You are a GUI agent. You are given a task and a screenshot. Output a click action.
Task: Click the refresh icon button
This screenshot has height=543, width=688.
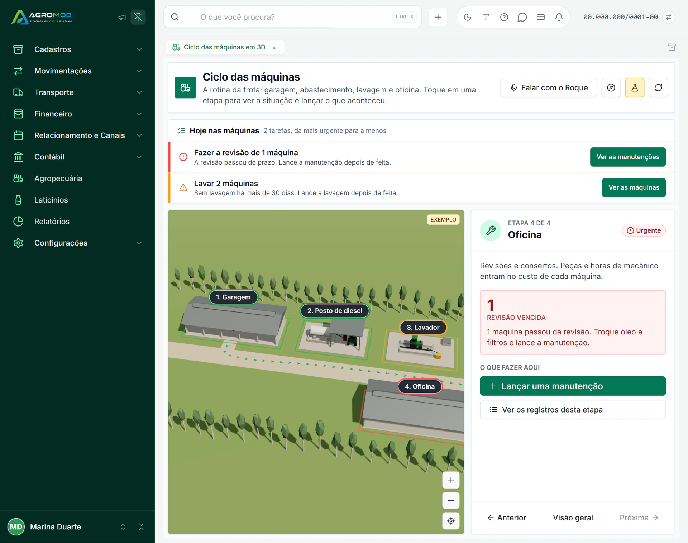click(x=658, y=87)
